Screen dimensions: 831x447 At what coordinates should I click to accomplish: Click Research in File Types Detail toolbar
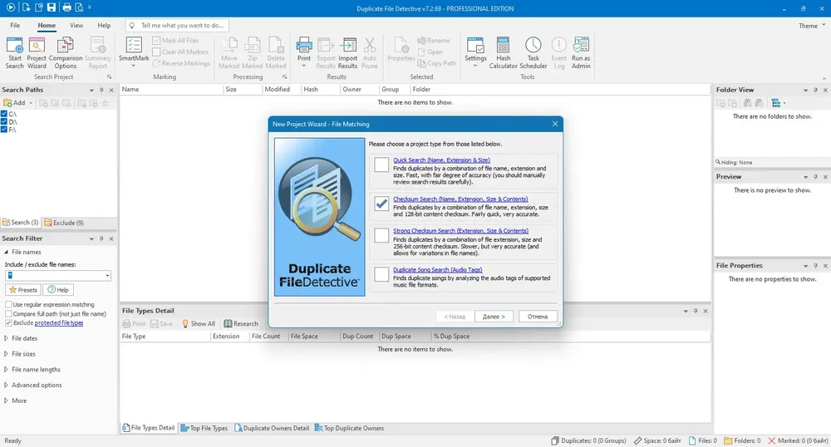(x=241, y=323)
